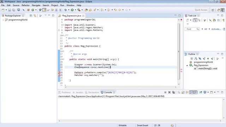Screen dimensions: 226x127
Task: Open New Task dropdown arrow in Task List
Action: click(x=190, y=20)
